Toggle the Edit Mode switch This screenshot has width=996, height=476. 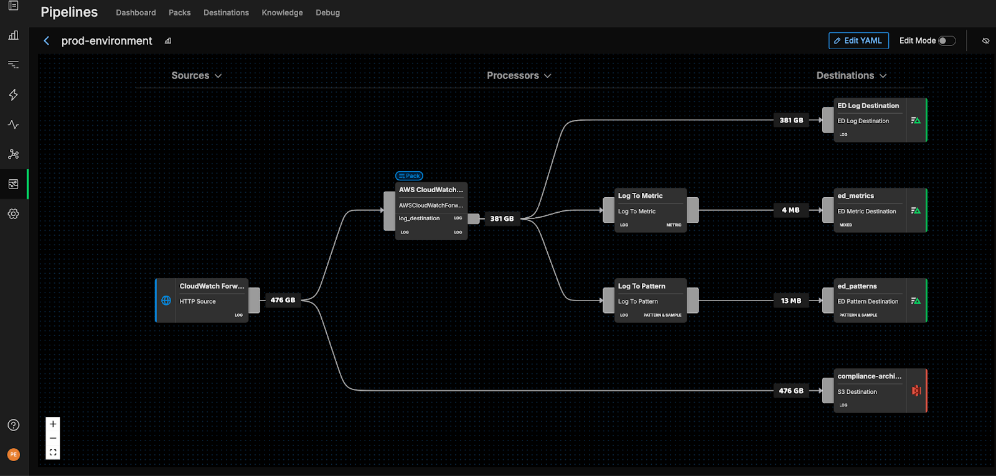click(x=946, y=41)
